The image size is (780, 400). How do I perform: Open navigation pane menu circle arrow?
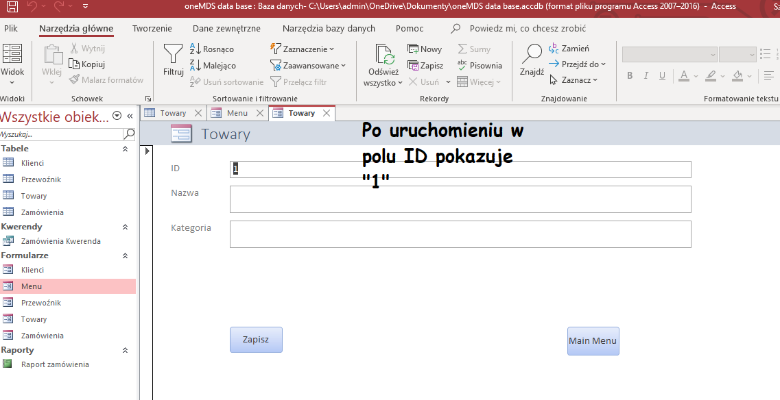tap(117, 116)
